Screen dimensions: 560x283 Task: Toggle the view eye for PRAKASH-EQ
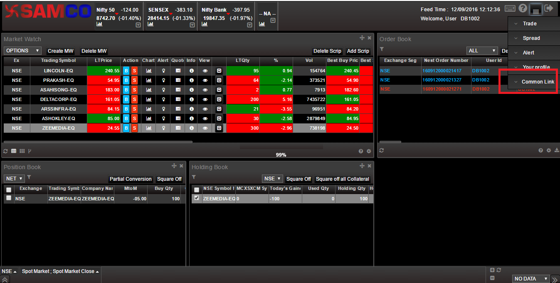point(205,80)
